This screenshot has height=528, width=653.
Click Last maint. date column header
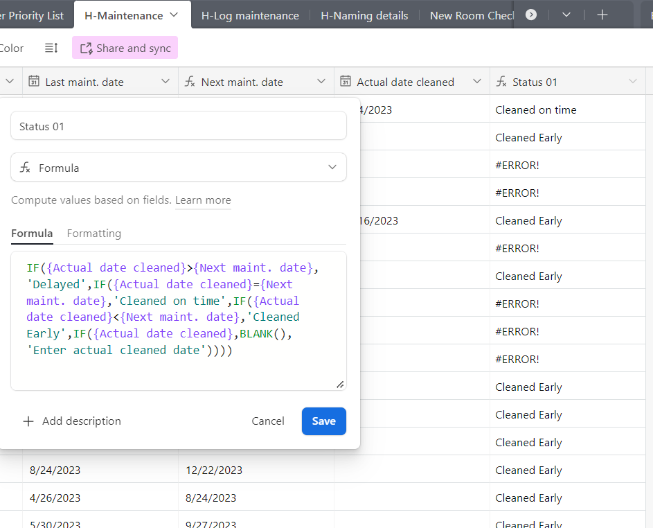click(100, 81)
